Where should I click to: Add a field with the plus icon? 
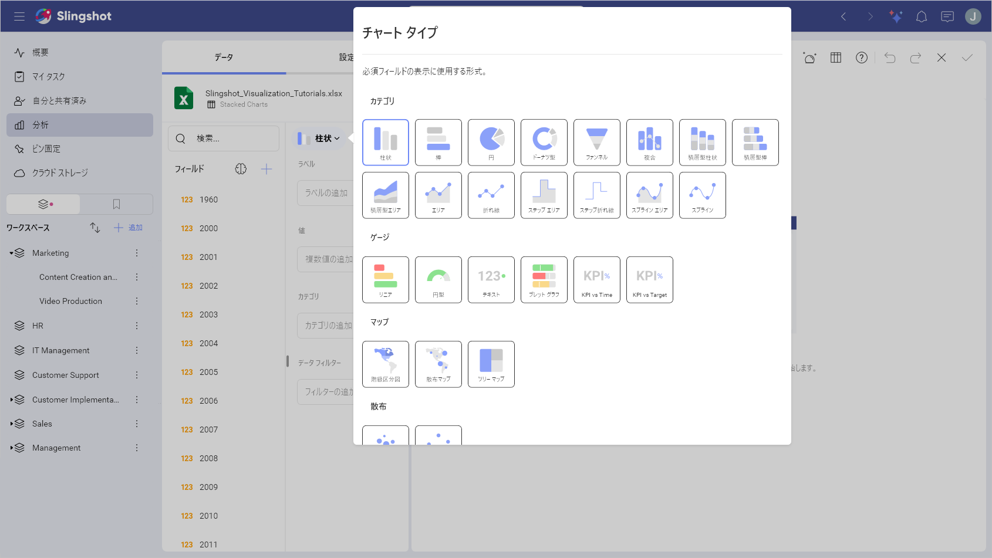(x=266, y=169)
